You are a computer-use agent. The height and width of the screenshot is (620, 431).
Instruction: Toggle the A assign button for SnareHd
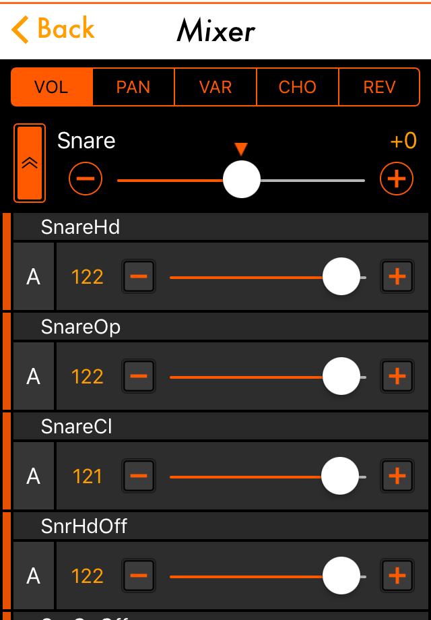pyautogui.click(x=32, y=276)
